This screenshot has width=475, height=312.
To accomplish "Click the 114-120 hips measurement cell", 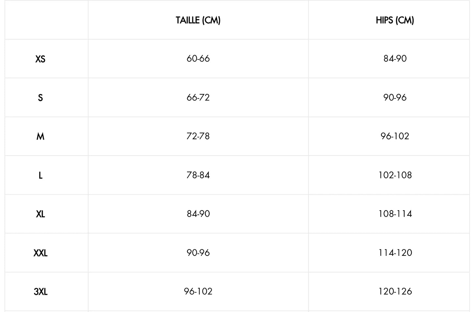I will pos(389,253).
